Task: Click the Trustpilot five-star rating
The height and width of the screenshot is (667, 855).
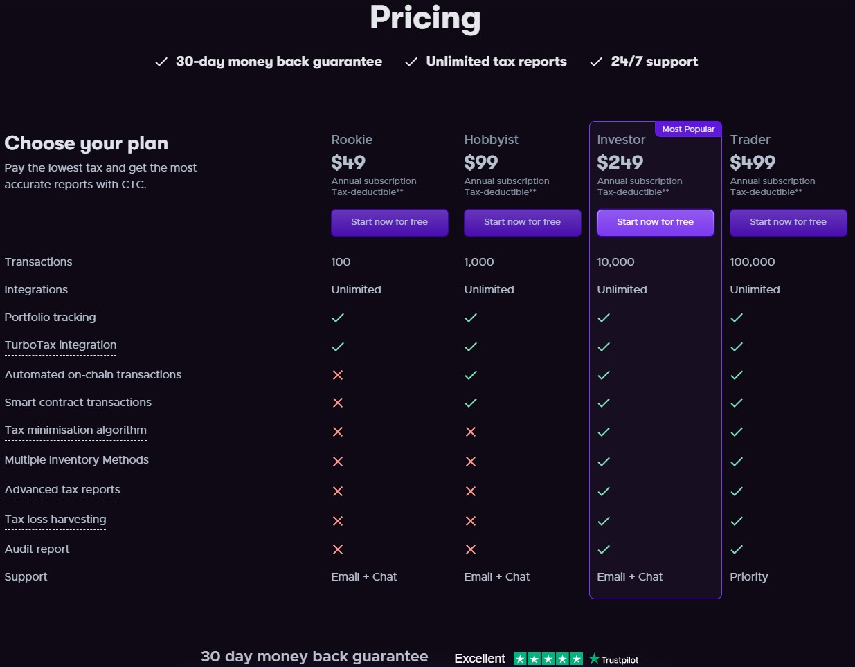Action: click(548, 659)
